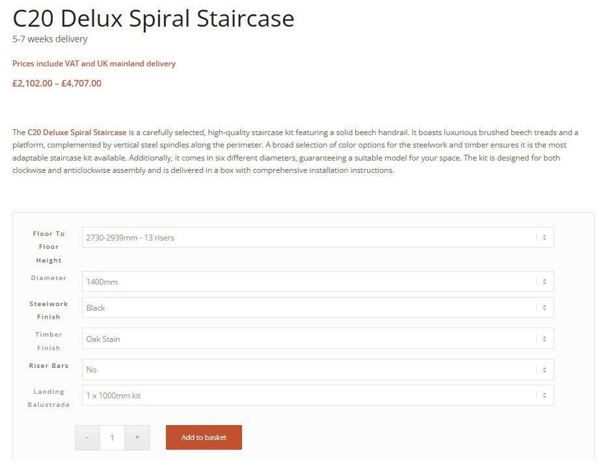Click the Floor To Floor Height label
The image size is (609, 466).
pyautogui.click(x=49, y=247)
